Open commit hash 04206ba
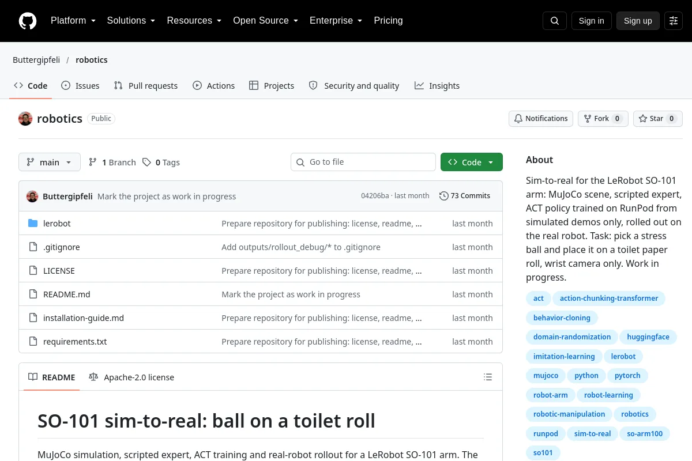Image resolution: width=692 pixels, height=461 pixels. pyautogui.click(x=375, y=196)
